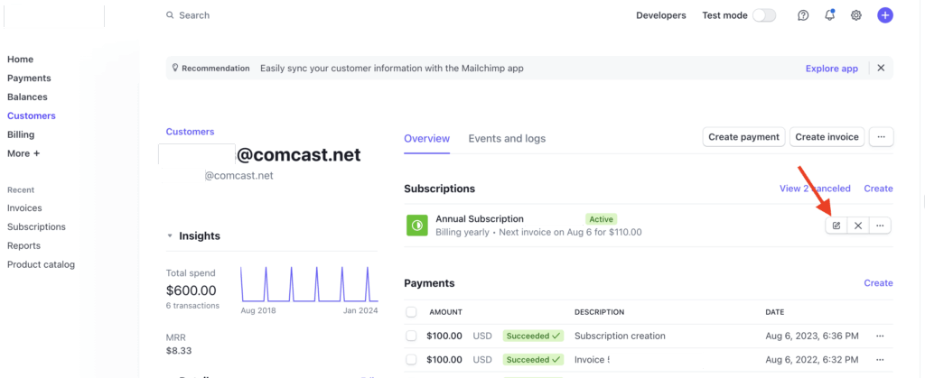The width and height of the screenshot is (925, 378).
Task: Dismiss the Mailchimp recommendation banner
Action: coord(881,68)
